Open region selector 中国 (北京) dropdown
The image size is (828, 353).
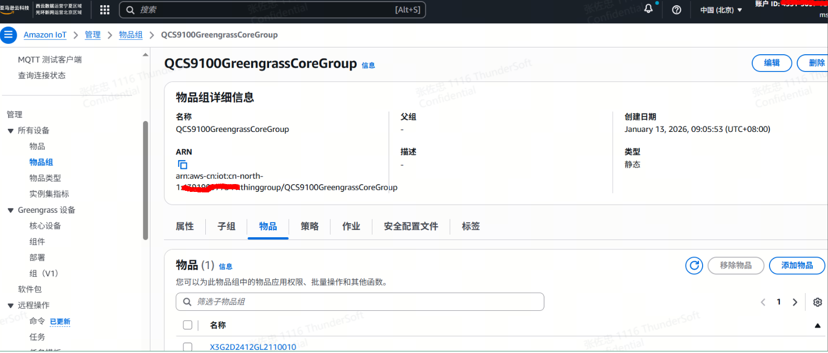tap(721, 10)
